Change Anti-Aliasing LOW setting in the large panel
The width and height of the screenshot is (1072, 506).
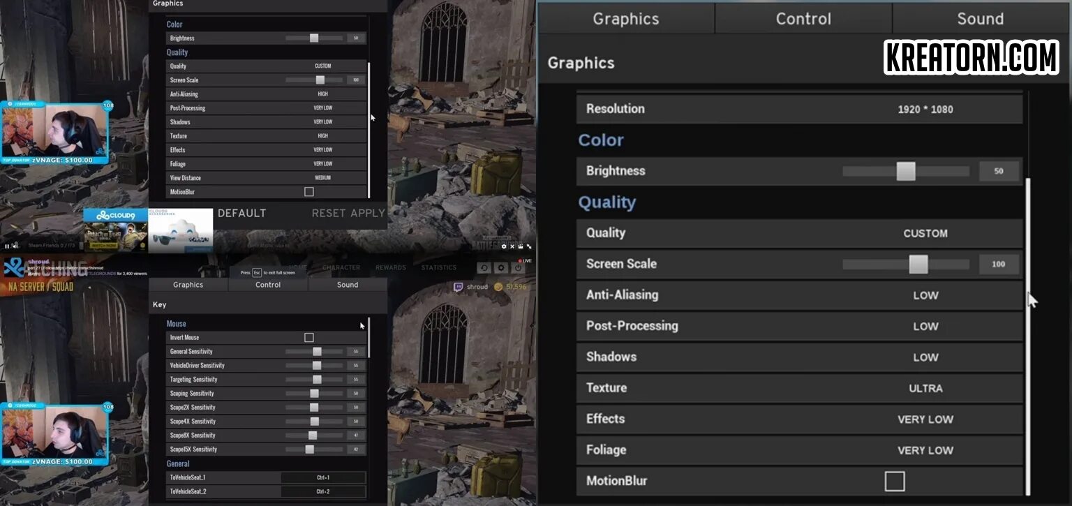pyautogui.click(x=925, y=295)
